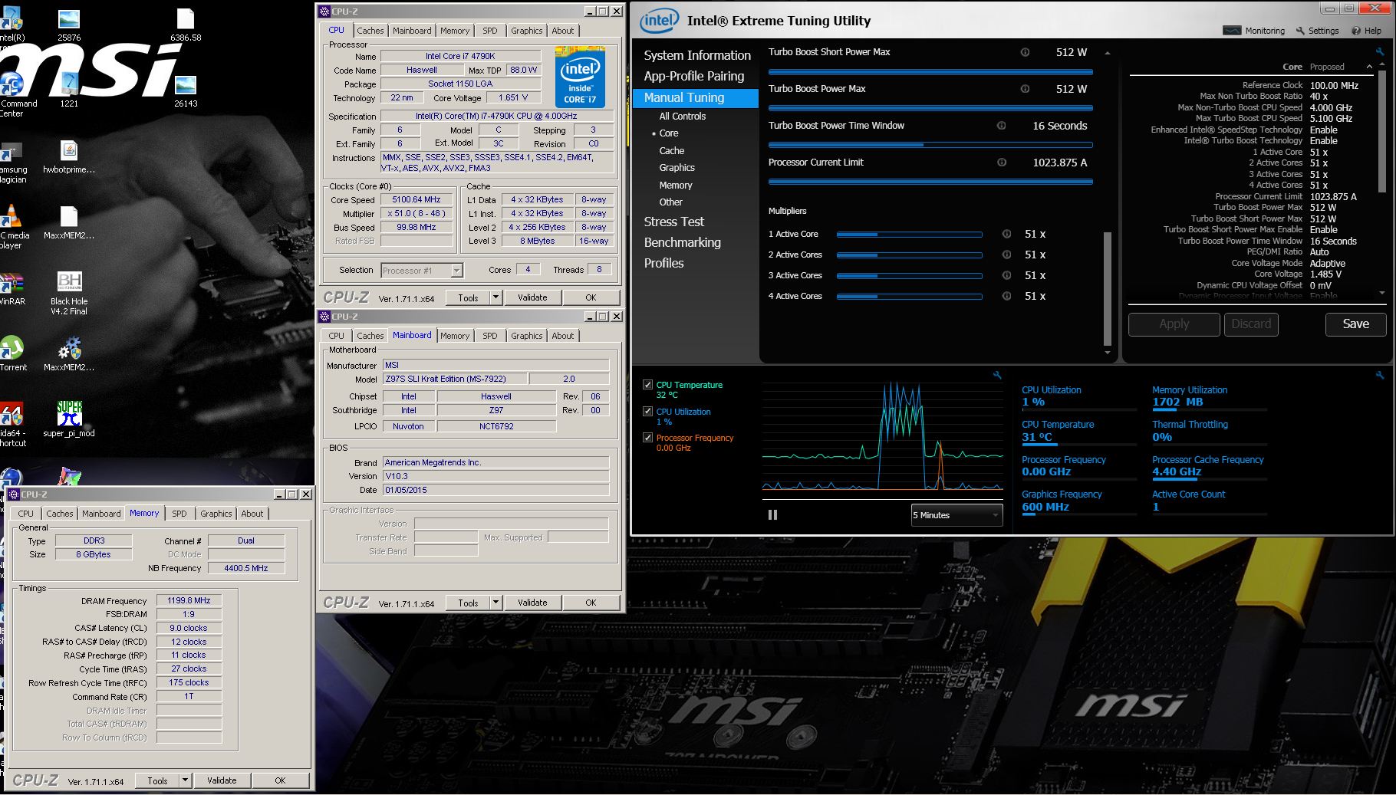Click the tuning panel vertical scrollbar
Screen dimensions: 1396x795
tap(1107, 288)
